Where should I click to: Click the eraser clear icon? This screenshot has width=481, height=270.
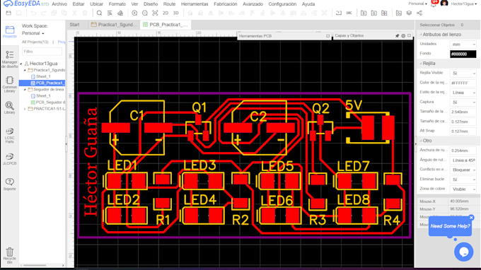click(x=120, y=13)
